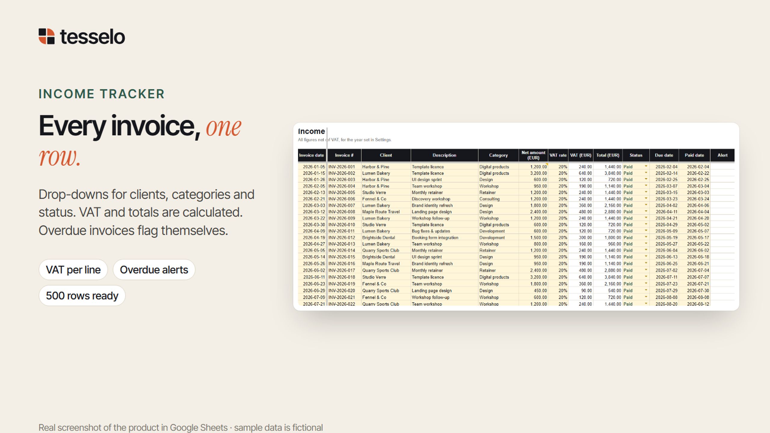Select the 'Bug fixes & updates' description cell
Screen dimensions: 770x433
444,231
